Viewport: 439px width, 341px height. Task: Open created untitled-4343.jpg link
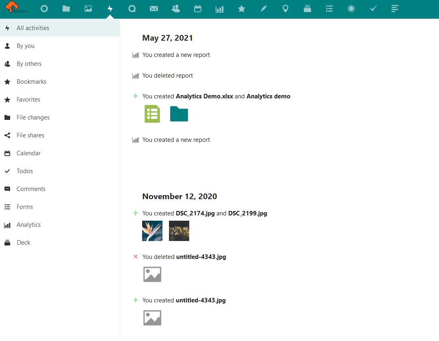[201, 300]
